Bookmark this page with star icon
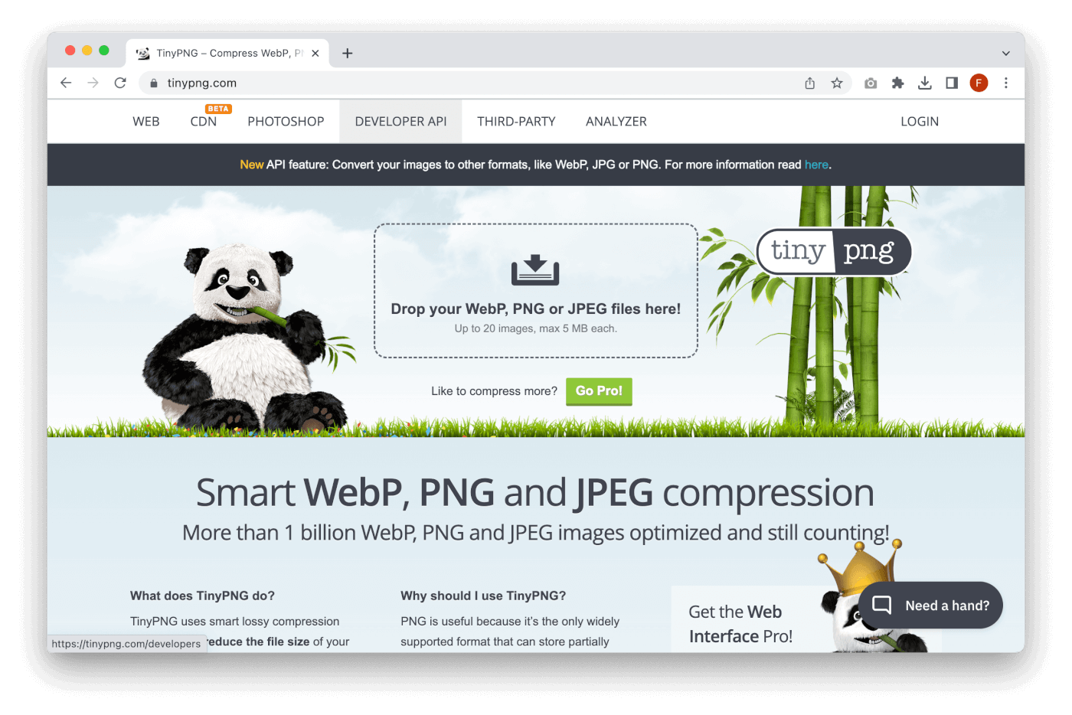The width and height of the screenshot is (1072, 715). 837,83
